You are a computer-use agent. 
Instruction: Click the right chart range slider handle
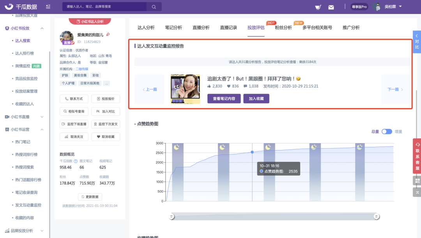click(x=377, y=216)
